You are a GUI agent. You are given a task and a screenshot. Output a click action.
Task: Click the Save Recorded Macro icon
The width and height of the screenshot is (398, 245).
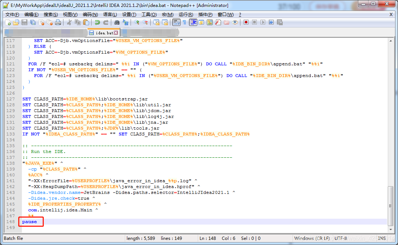pos(280,22)
